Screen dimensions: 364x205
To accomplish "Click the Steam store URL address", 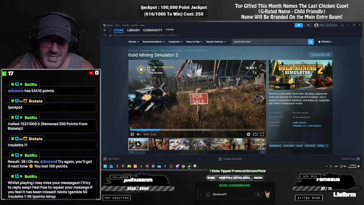I will tap(146, 35).
